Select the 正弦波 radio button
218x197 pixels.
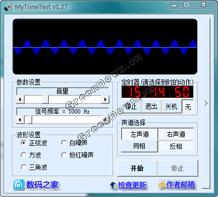click(x=24, y=143)
